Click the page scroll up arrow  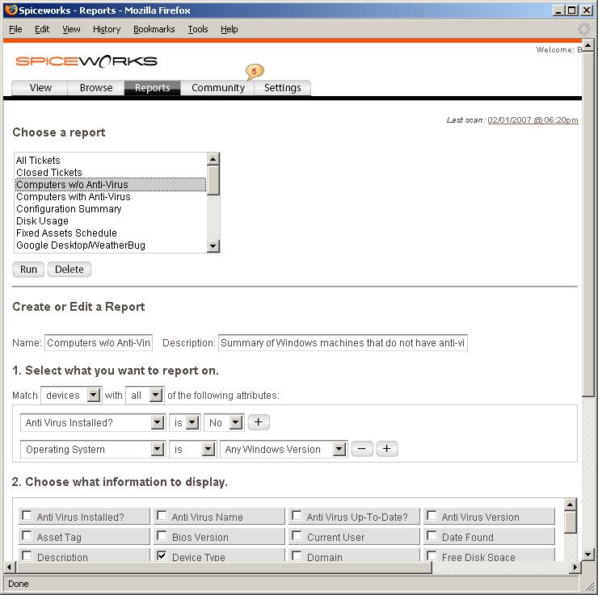pos(587,46)
